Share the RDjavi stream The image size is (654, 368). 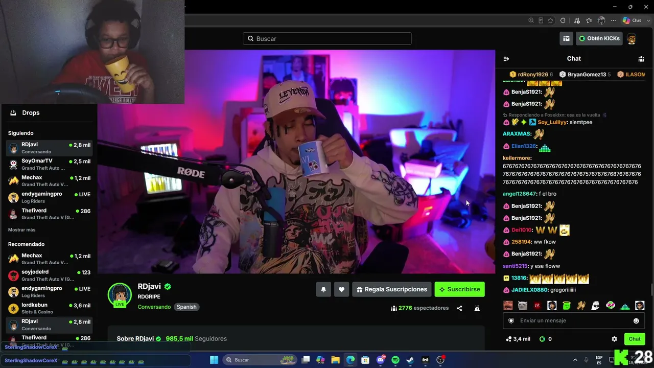click(459, 308)
